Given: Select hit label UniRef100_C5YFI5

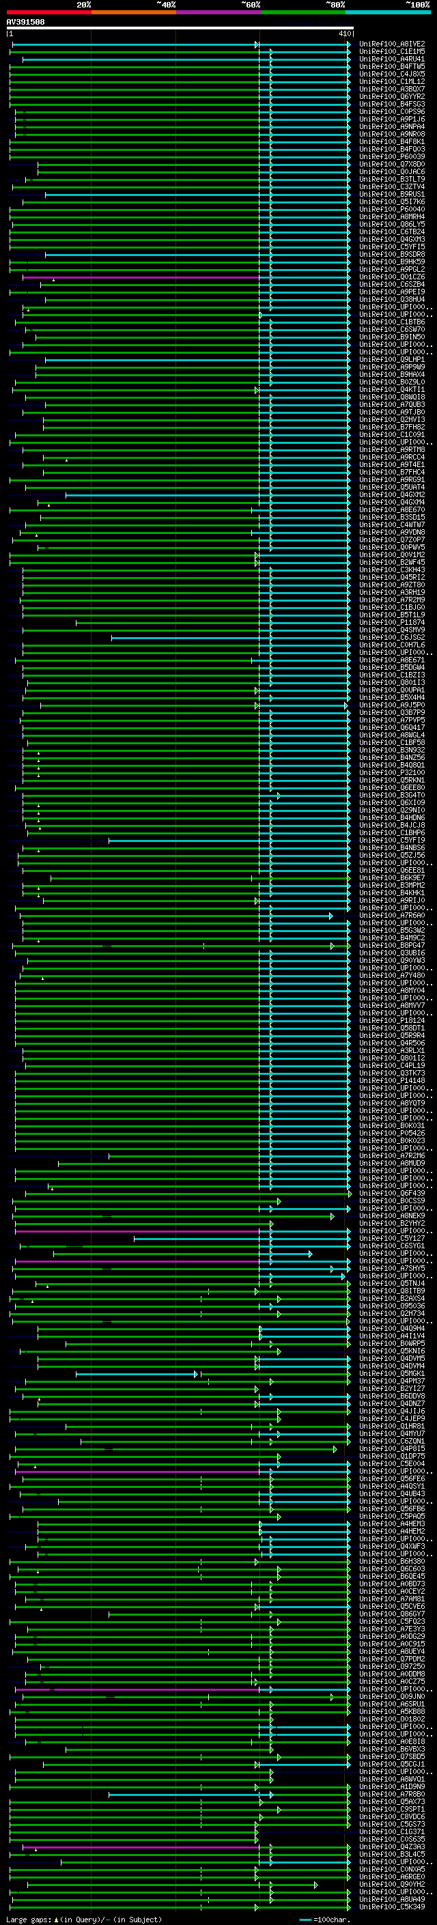Looking at the screenshot, I should (391, 247).
